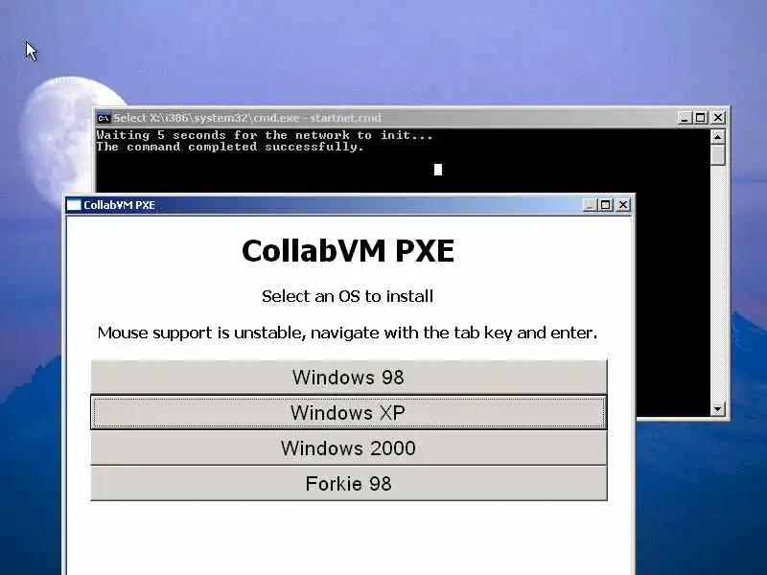The width and height of the screenshot is (767, 575).
Task: Click the CollabVM PXE title bar window icon
Action: [74, 205]
